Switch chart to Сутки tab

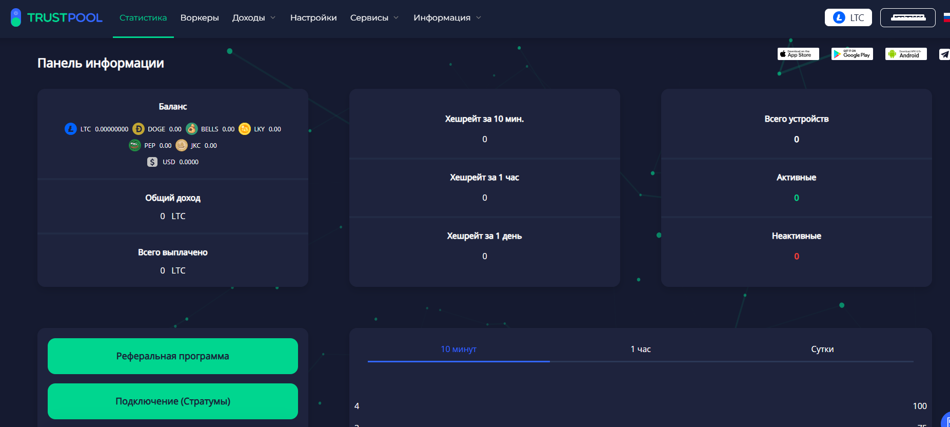822,349
